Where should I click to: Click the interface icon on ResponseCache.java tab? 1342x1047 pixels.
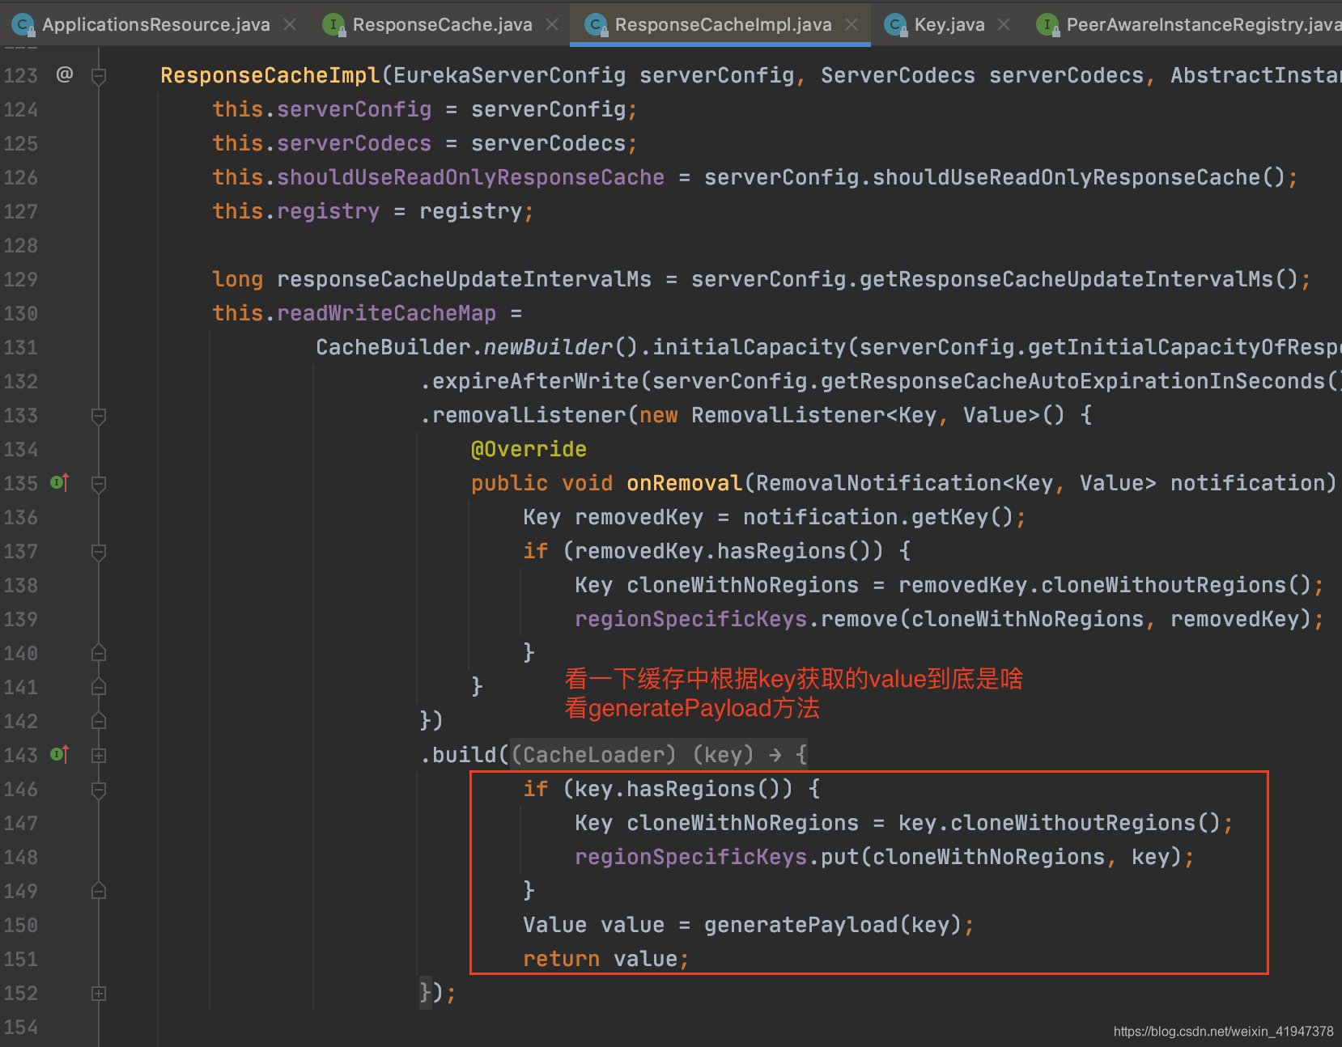click(334, 25)
